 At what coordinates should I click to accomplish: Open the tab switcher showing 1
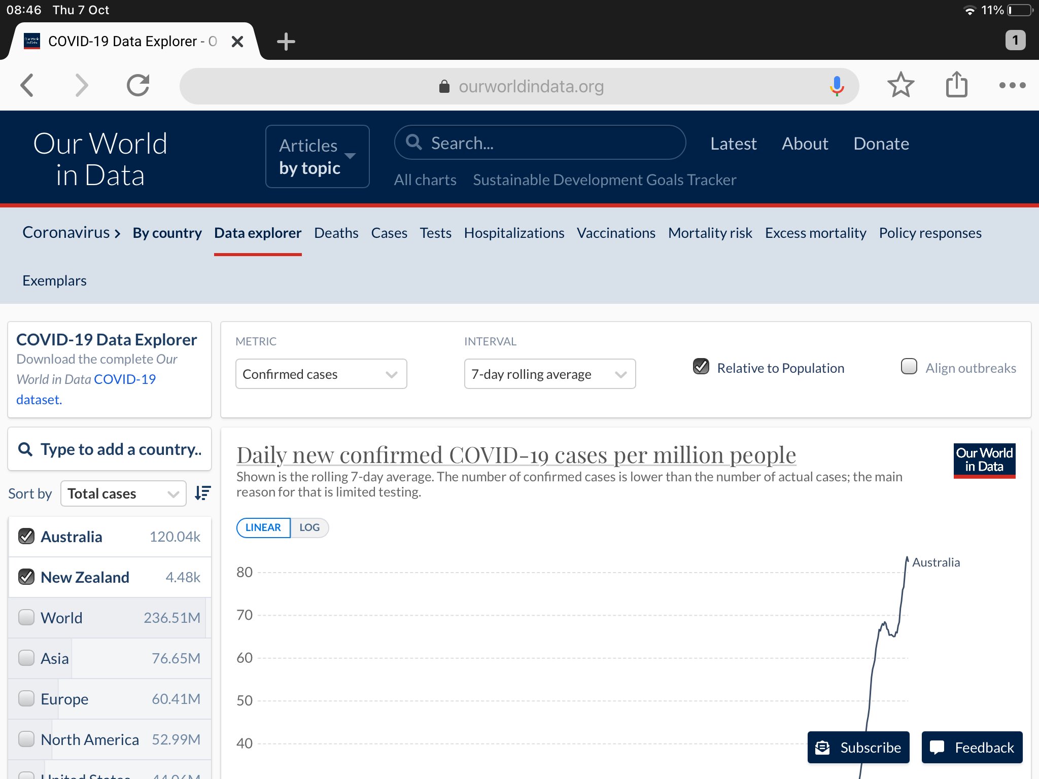(1015, 41)
